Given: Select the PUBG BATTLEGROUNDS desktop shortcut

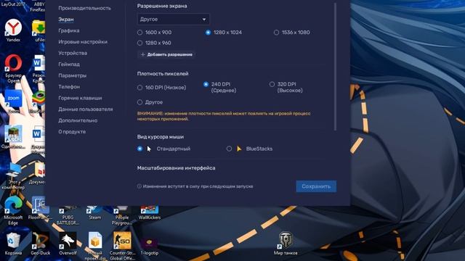Looking at the screenshot, I should tap(68, 216).
